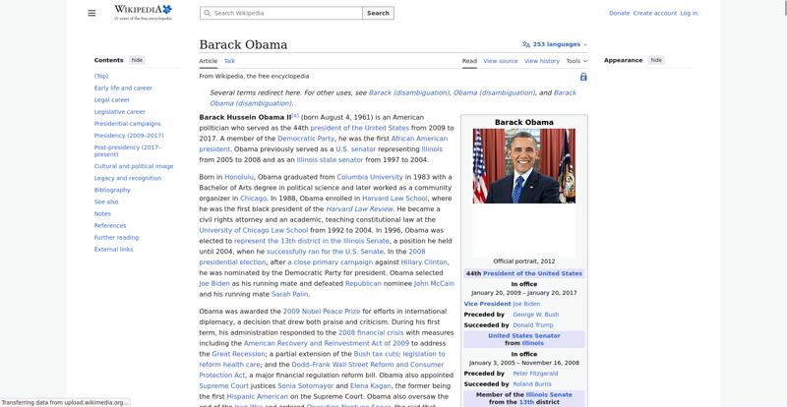This screenshot has width=787, height=407.
Task: Click the Create account link
Action: [x=655, y=14]
